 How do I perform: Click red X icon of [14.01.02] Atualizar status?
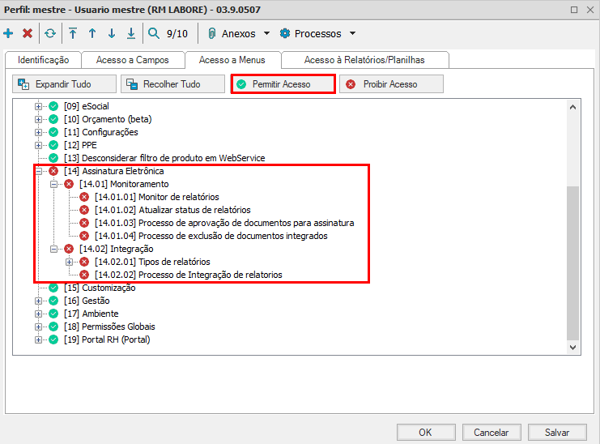pos(84,210)
